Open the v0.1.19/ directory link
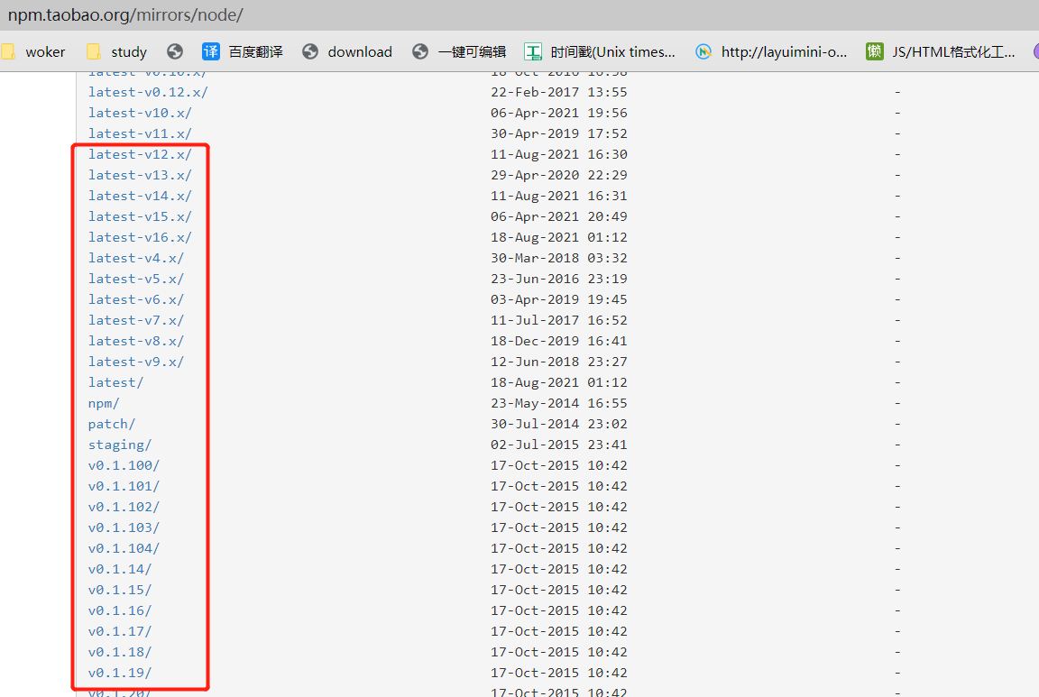This screenshot has height=697, width=1039. tap(120, 673)
